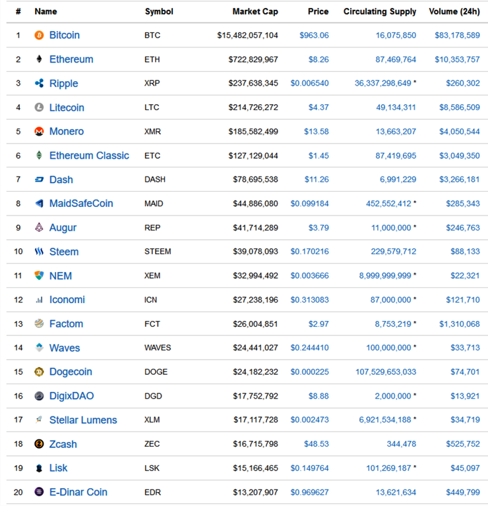This screenshot has height=506, width=488.
Task: Open the Ethereum Classic name link
Action: point(89,155)
